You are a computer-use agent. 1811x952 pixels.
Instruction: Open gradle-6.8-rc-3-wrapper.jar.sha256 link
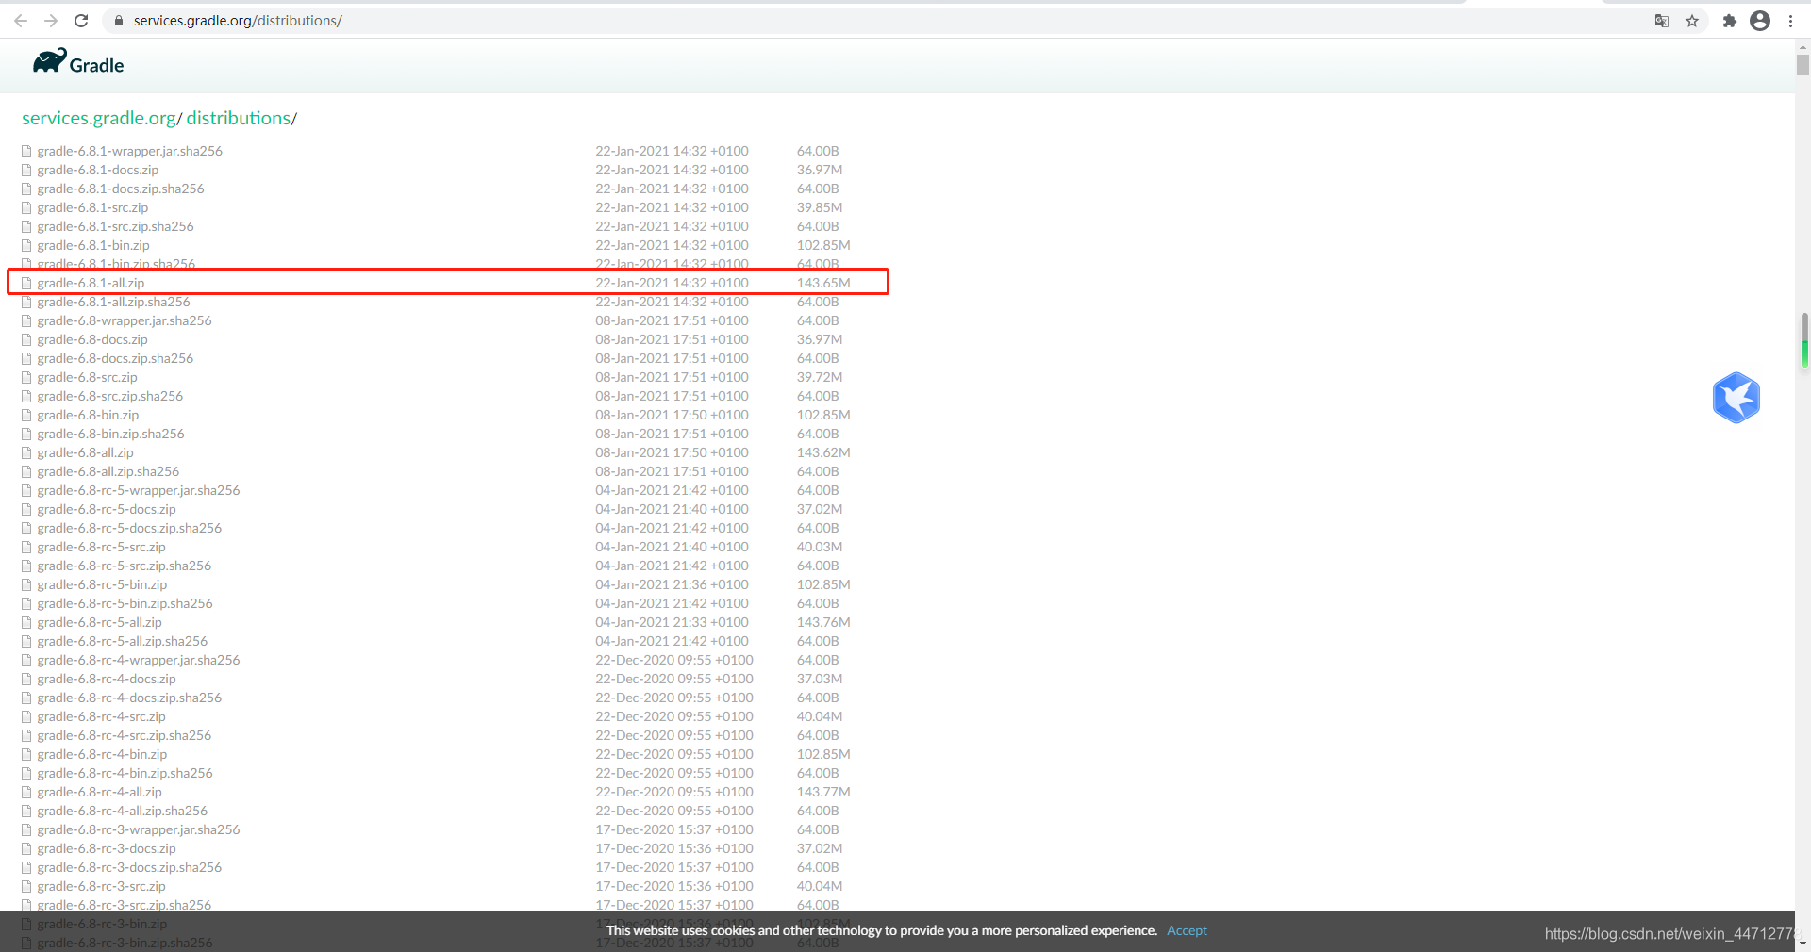pyautogui.click(x=139, y=829)
